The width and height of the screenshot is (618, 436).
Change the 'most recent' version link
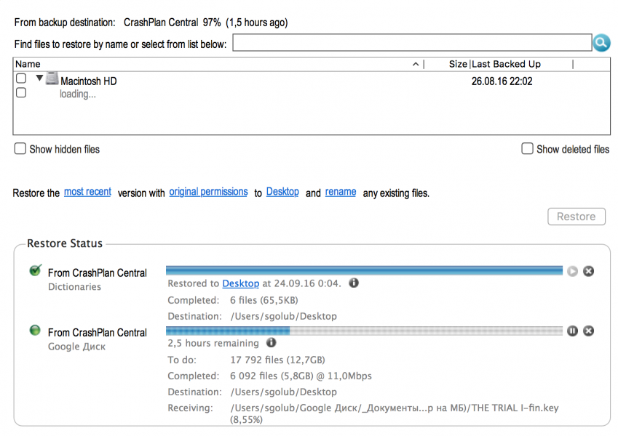coord(87,192)
